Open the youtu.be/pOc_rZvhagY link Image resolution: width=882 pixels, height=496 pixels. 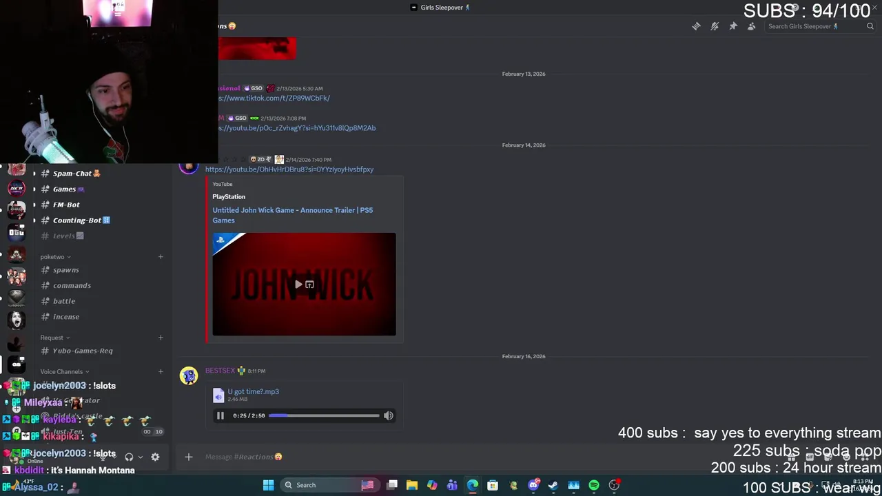click(297, 127)
